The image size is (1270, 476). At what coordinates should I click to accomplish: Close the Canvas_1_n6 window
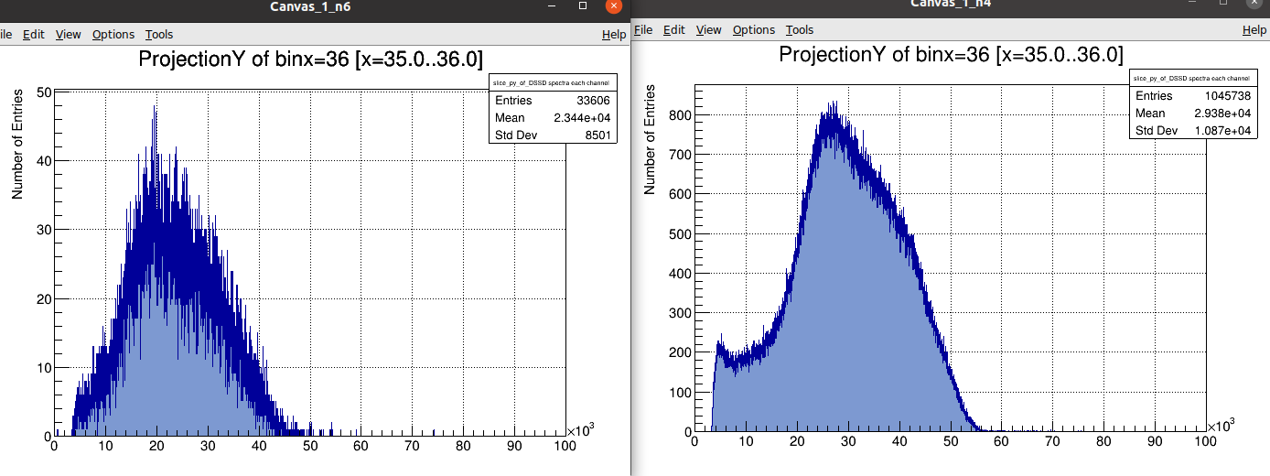pyautogui.click(x=613, y=5)
